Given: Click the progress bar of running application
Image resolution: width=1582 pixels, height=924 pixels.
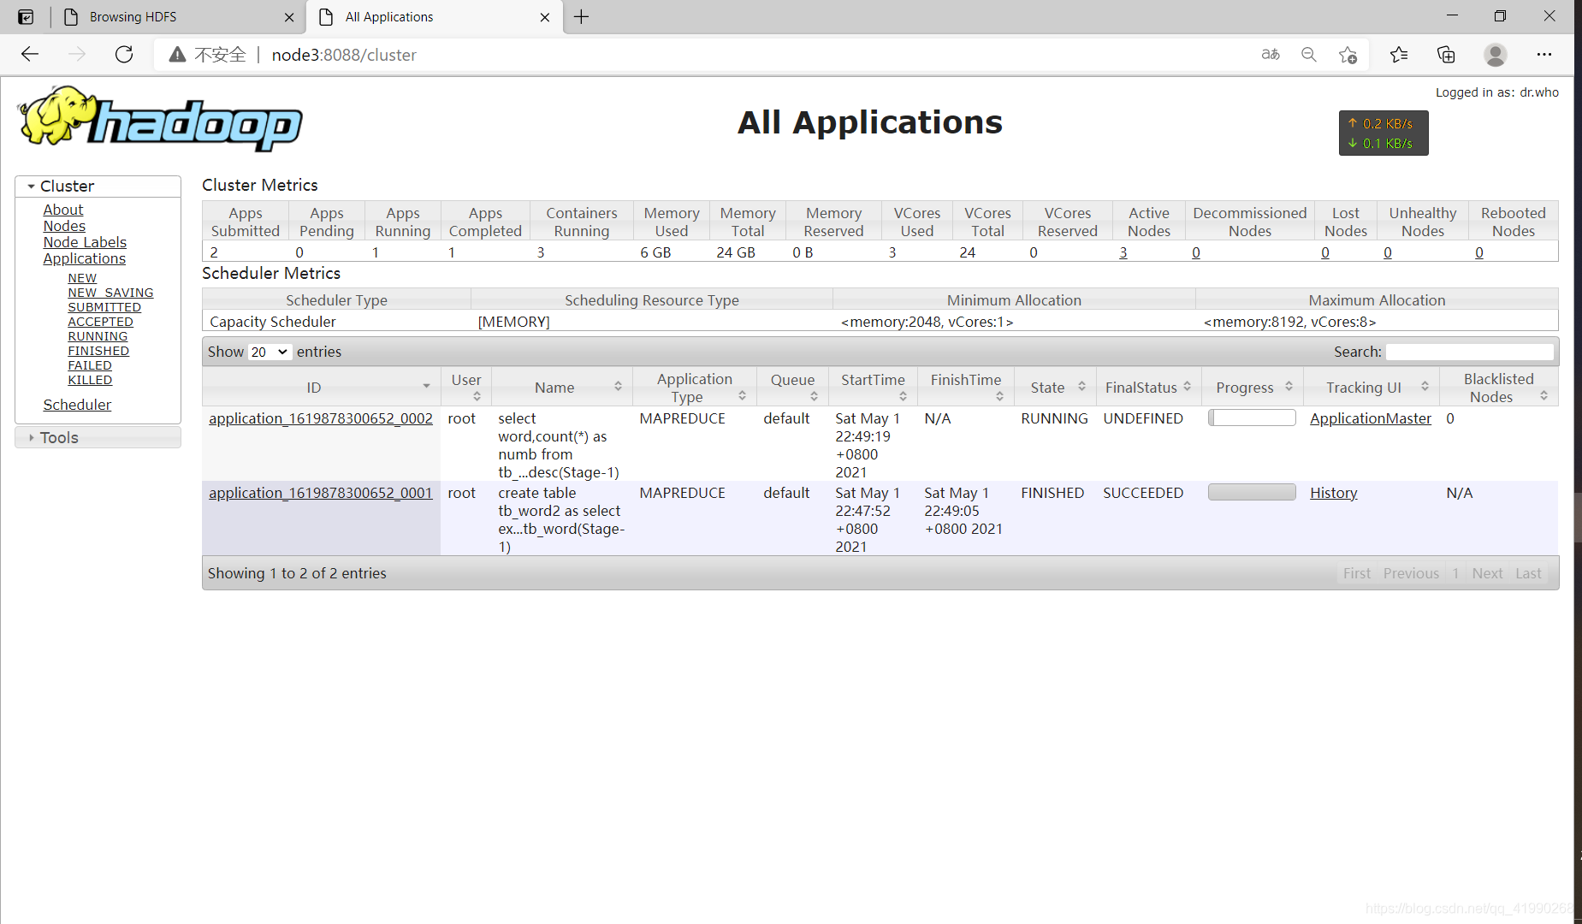Looking at the screenshot, I should [1252, 418].
